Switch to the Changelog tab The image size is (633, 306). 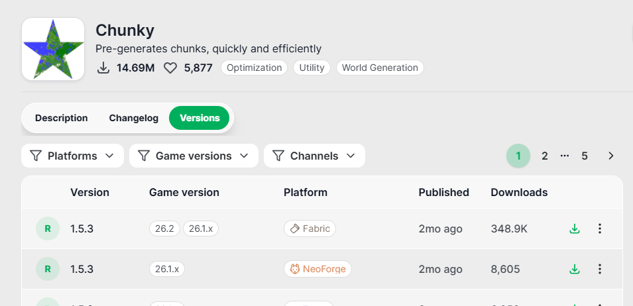pos(134,118)
